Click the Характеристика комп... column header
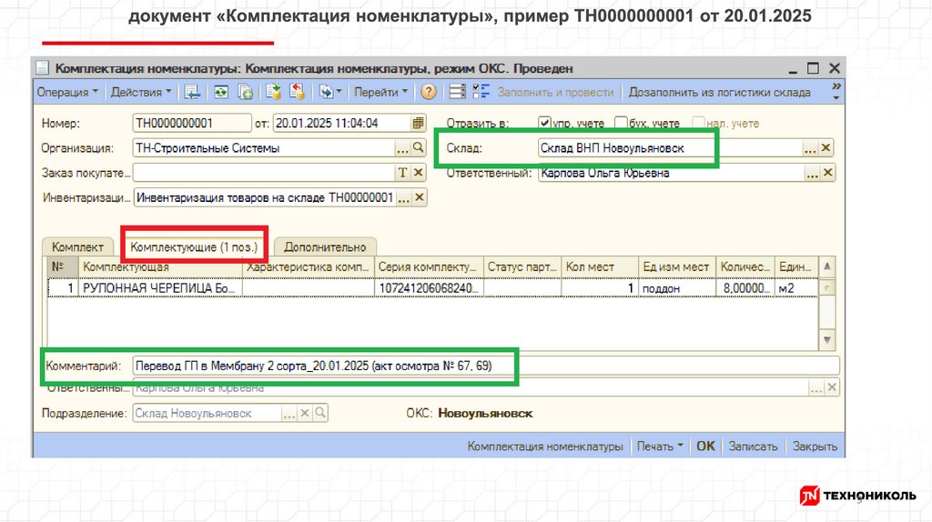932x522 pixels. pos(309,267)
